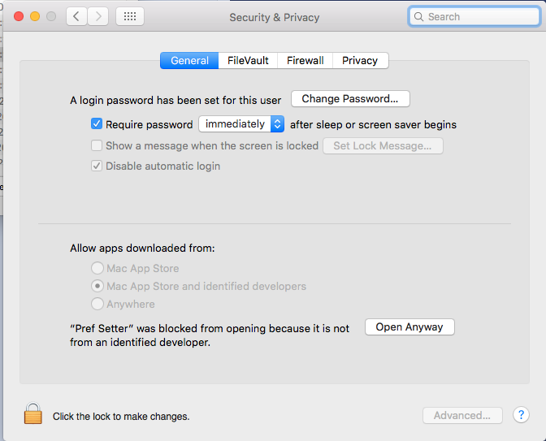Enable Show a message when locked

click(97, 146)
